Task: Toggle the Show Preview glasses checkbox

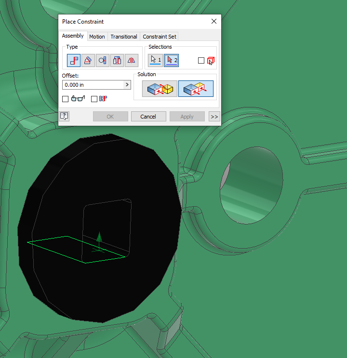Action: coord(66,99)
